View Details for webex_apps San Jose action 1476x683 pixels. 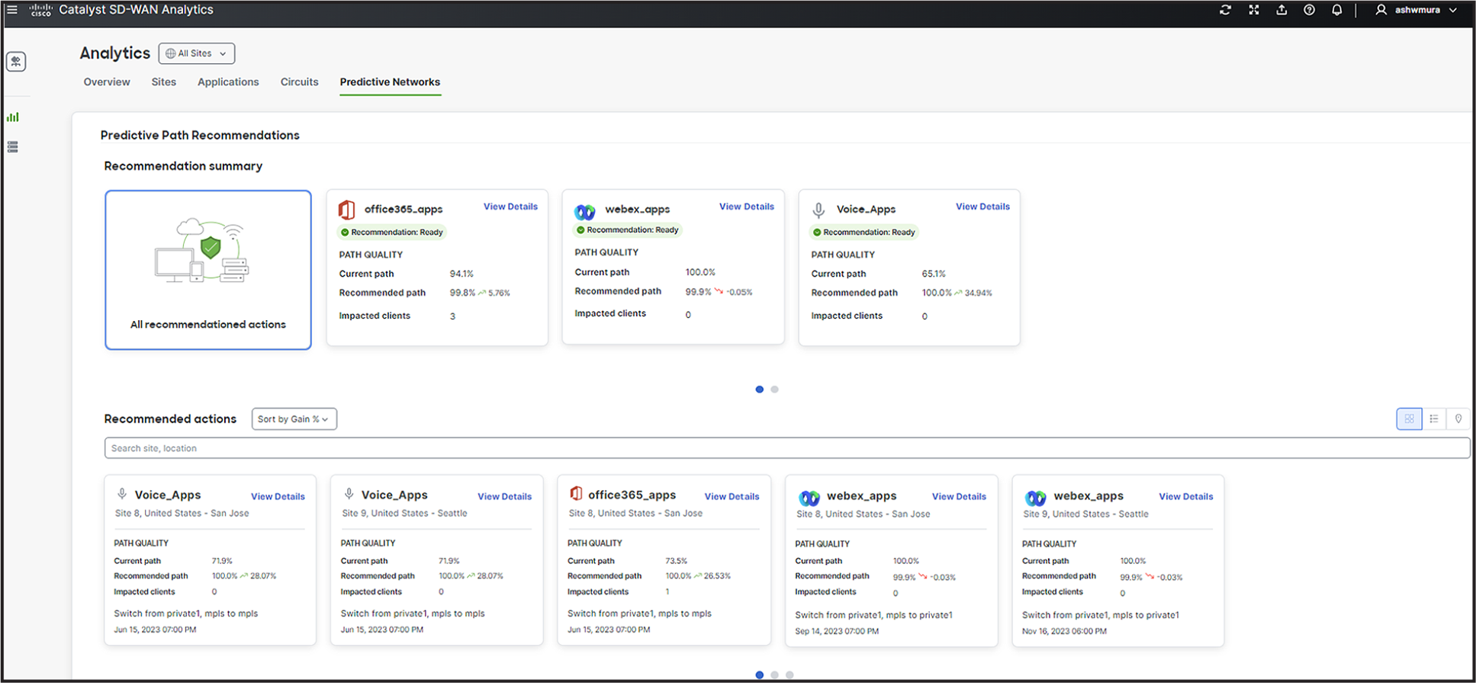(x=959, y=496)
